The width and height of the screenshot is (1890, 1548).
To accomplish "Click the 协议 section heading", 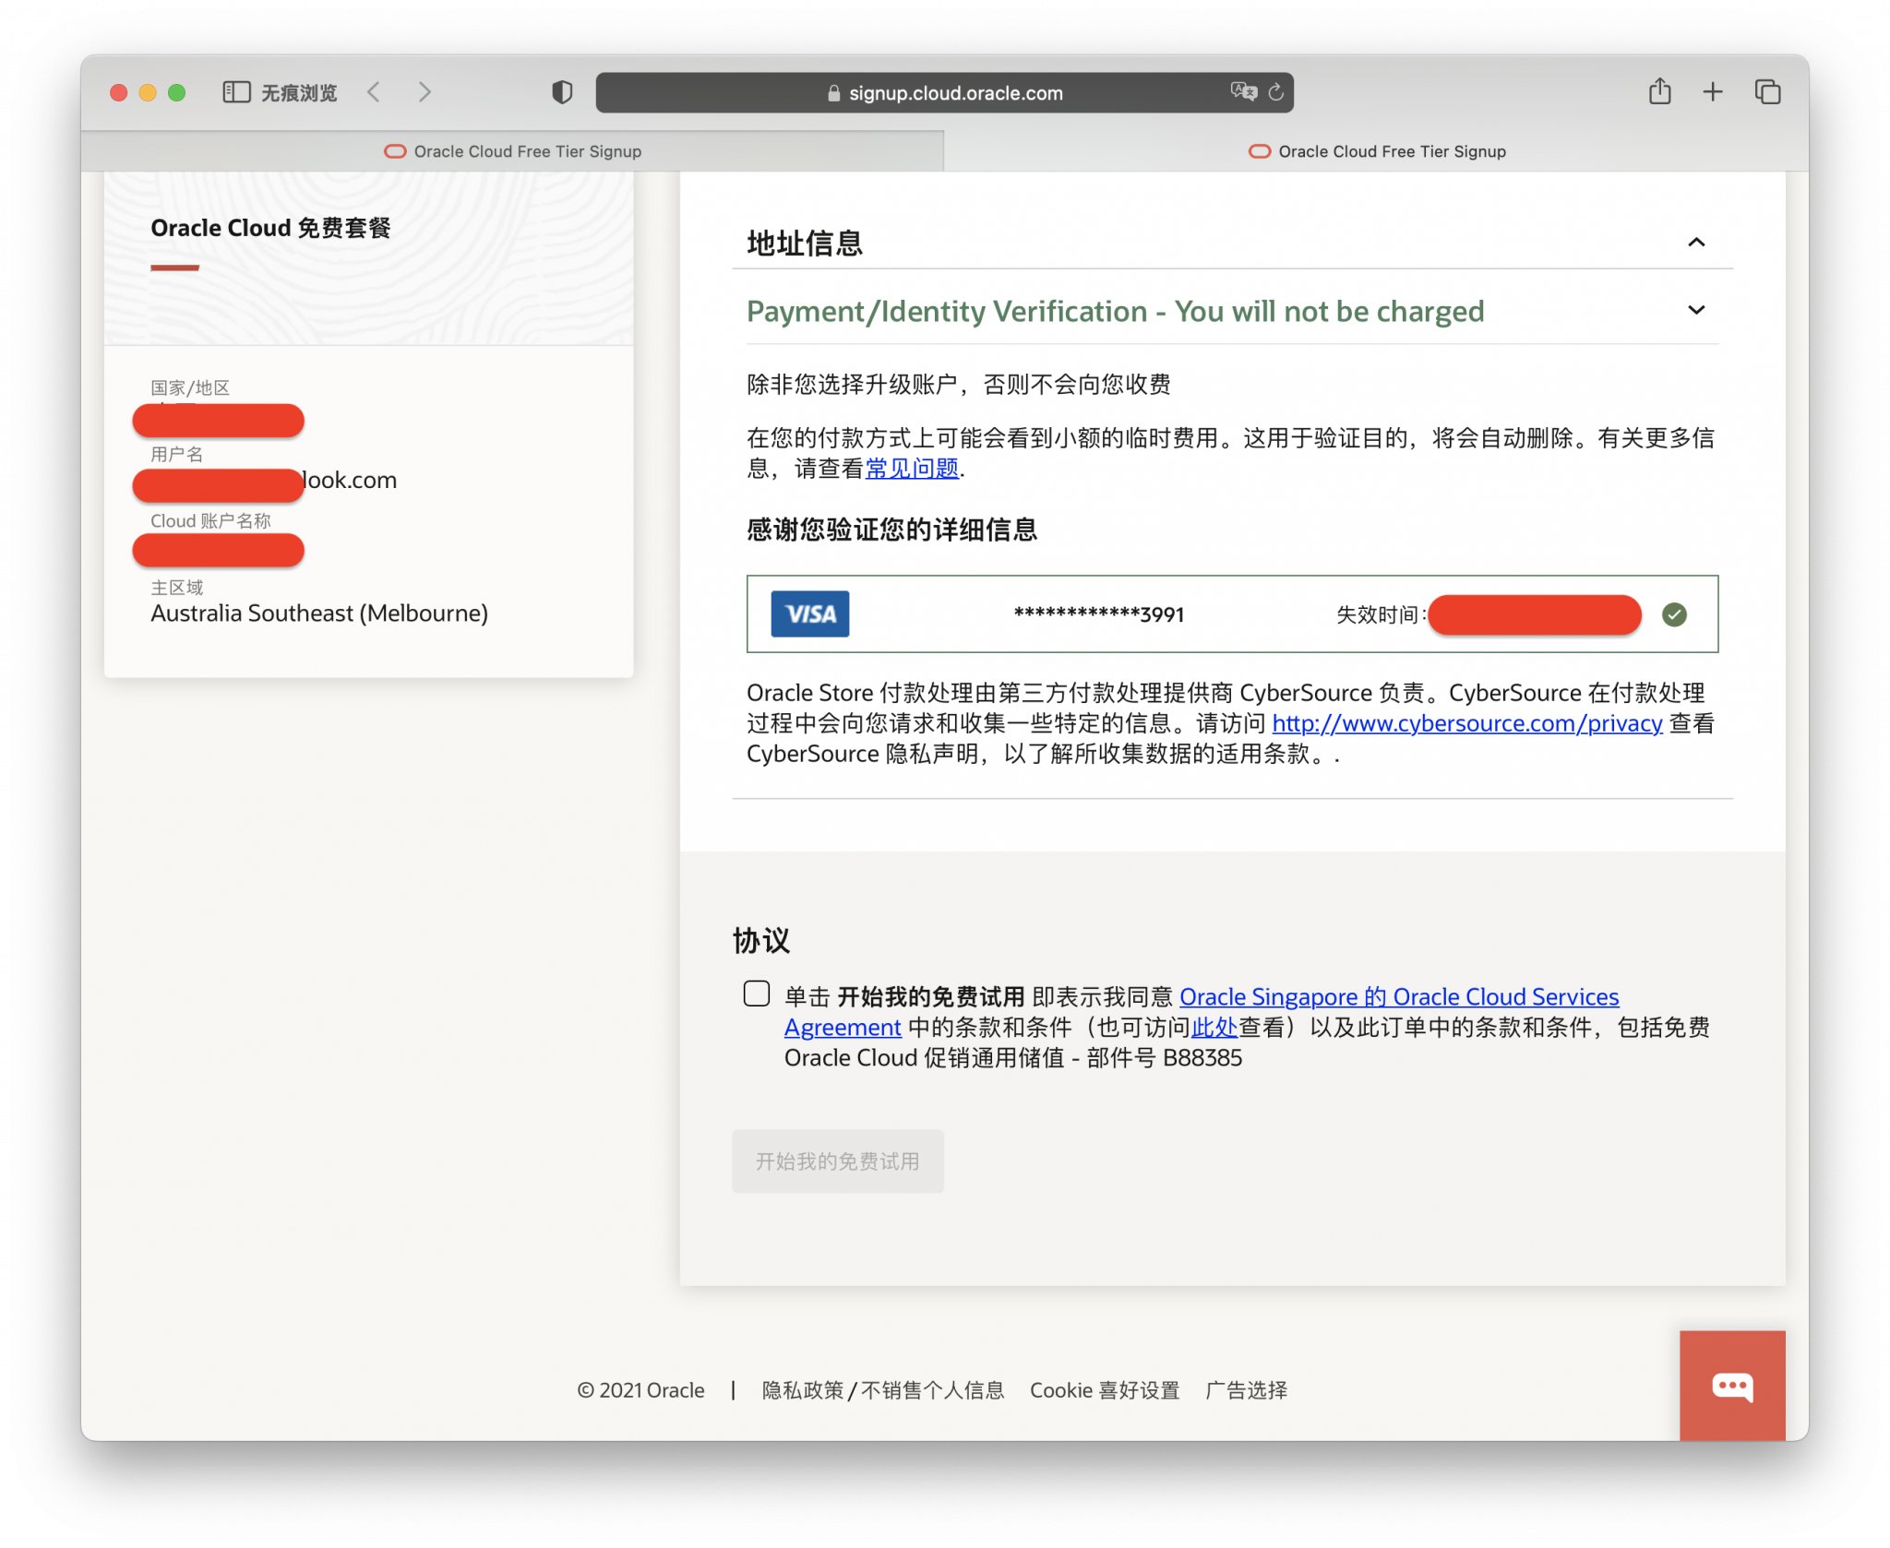I will point(761,940).
